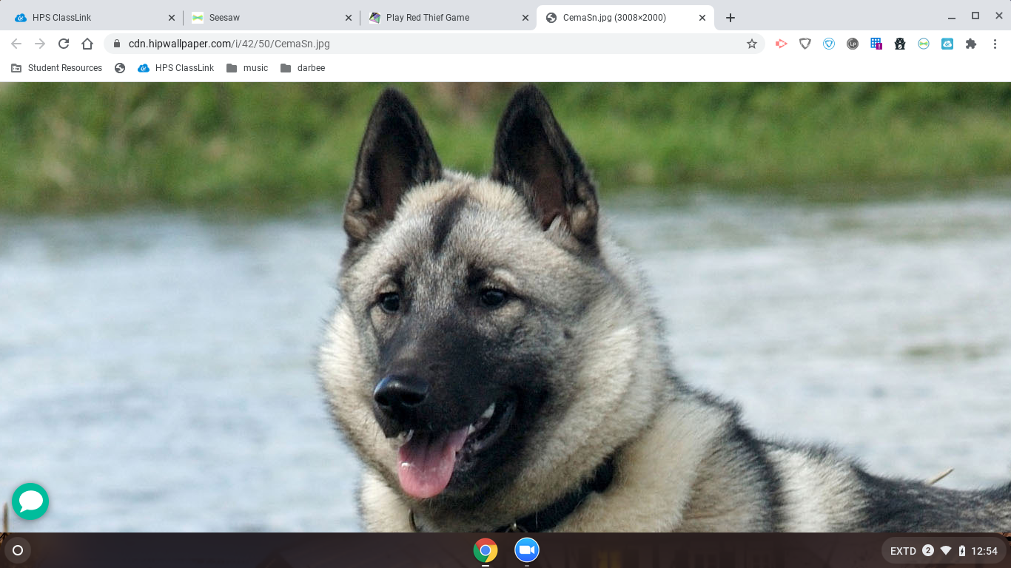Go back to the previous page

16,44
